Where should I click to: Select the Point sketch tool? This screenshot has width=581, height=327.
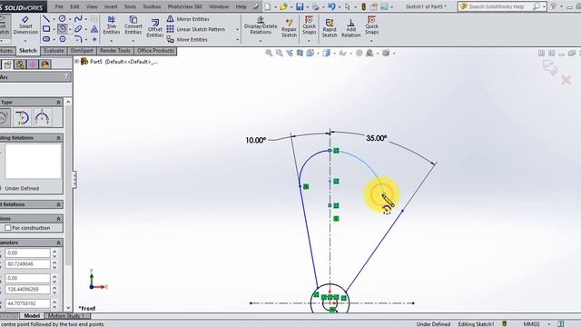click(94, 38)
